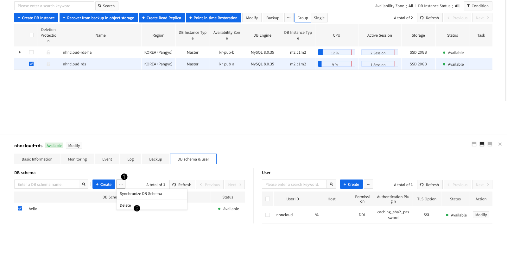507x268 pixels.
Task: Focus the User search keyword field
Action: (x=294, y=184)
